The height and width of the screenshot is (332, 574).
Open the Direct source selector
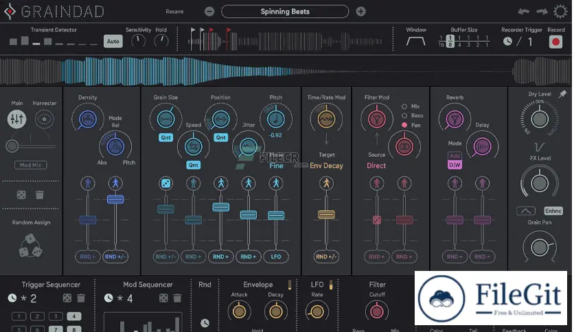coord(376,165)
